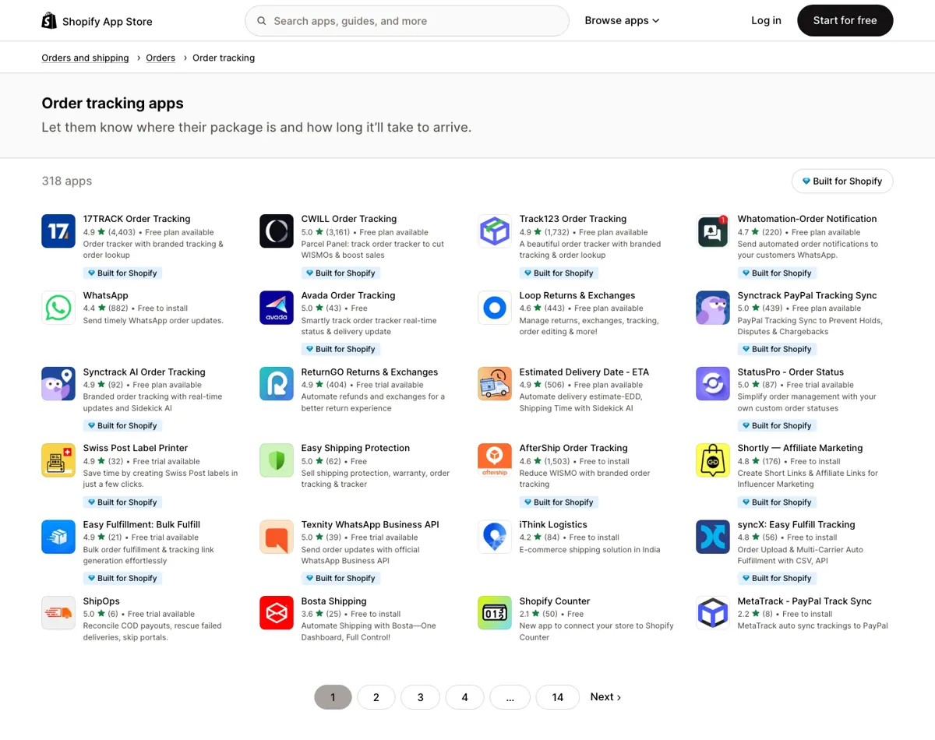Open the ShipOps app icon
935x740 pixels.
[58, 613]
